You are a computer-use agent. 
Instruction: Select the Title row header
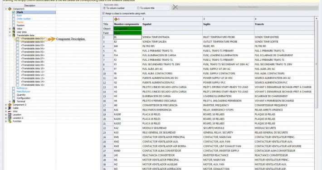tap(108, 24)
